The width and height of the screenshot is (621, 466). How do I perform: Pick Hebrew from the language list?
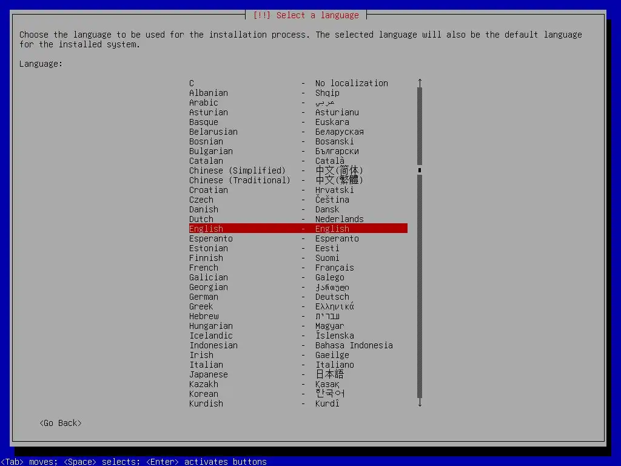(x=298, y=316)
